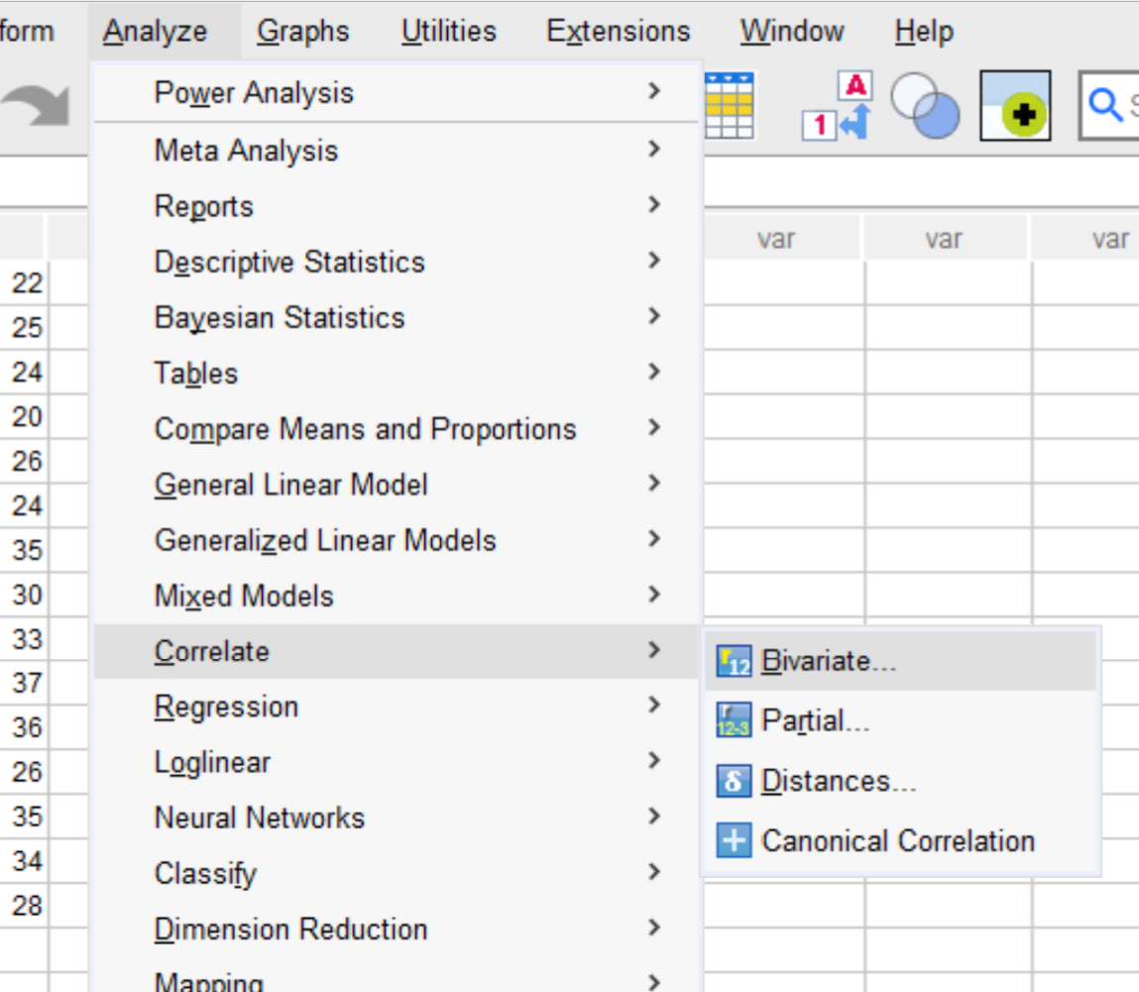
Task: Expand the arrow beside Classify
Action: click(654, 871)
